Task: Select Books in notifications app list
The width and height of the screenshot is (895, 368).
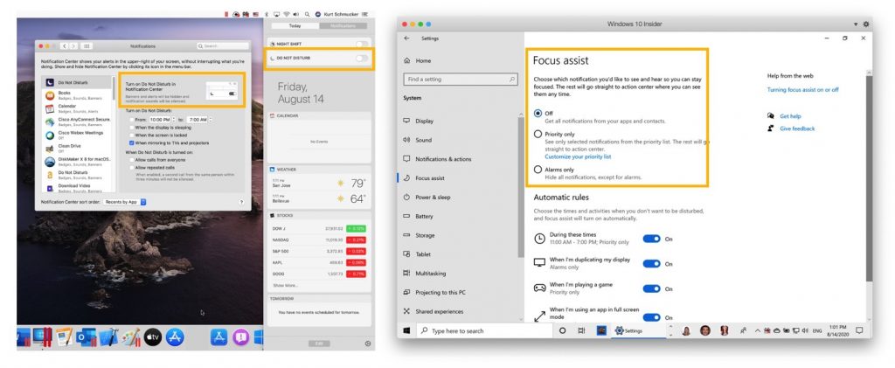Action: coord(79,95)
